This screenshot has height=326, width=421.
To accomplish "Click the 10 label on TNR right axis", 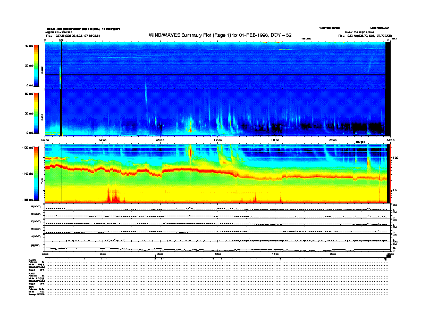I will pyautogui.click(x=394, y=190).
